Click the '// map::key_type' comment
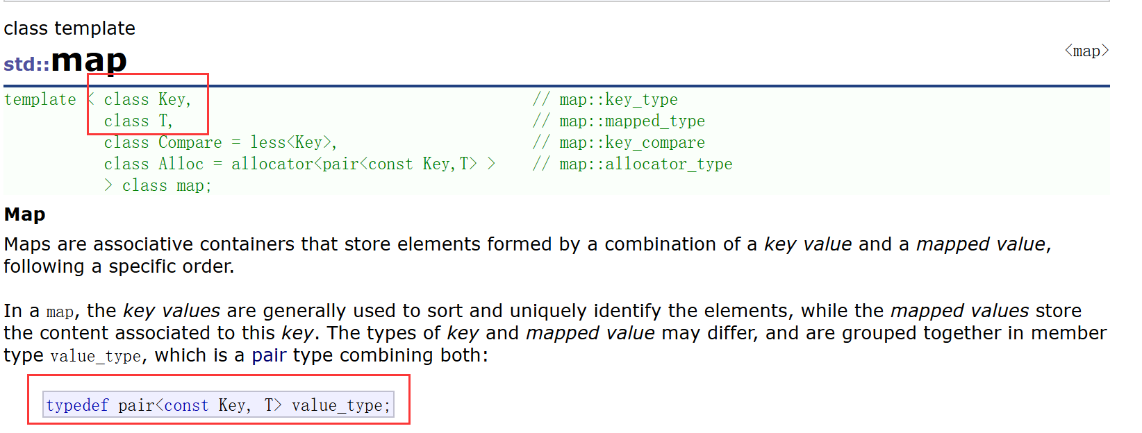Screen dimensions: 1142x433 [605, 100]
